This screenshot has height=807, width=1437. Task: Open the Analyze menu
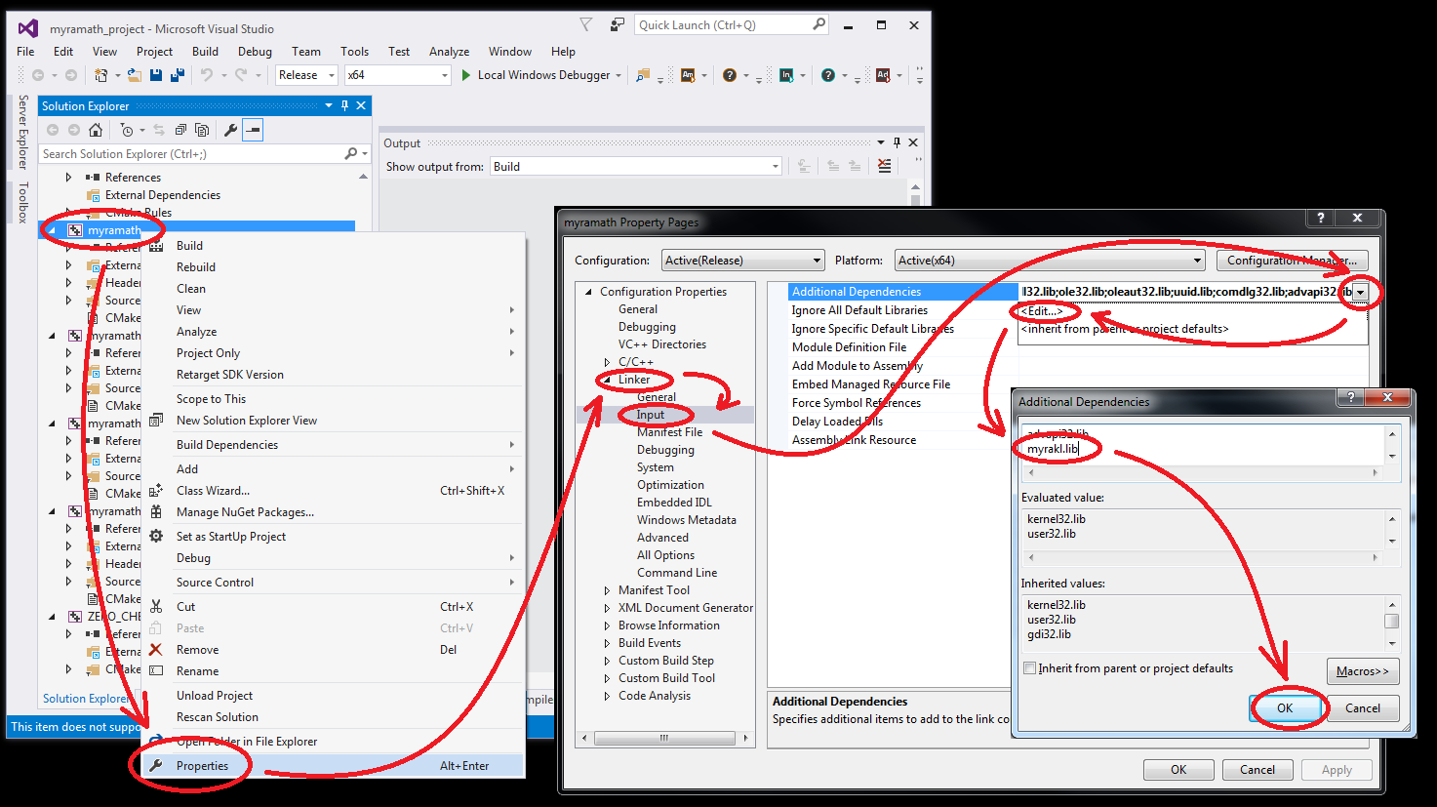(449, 52)
